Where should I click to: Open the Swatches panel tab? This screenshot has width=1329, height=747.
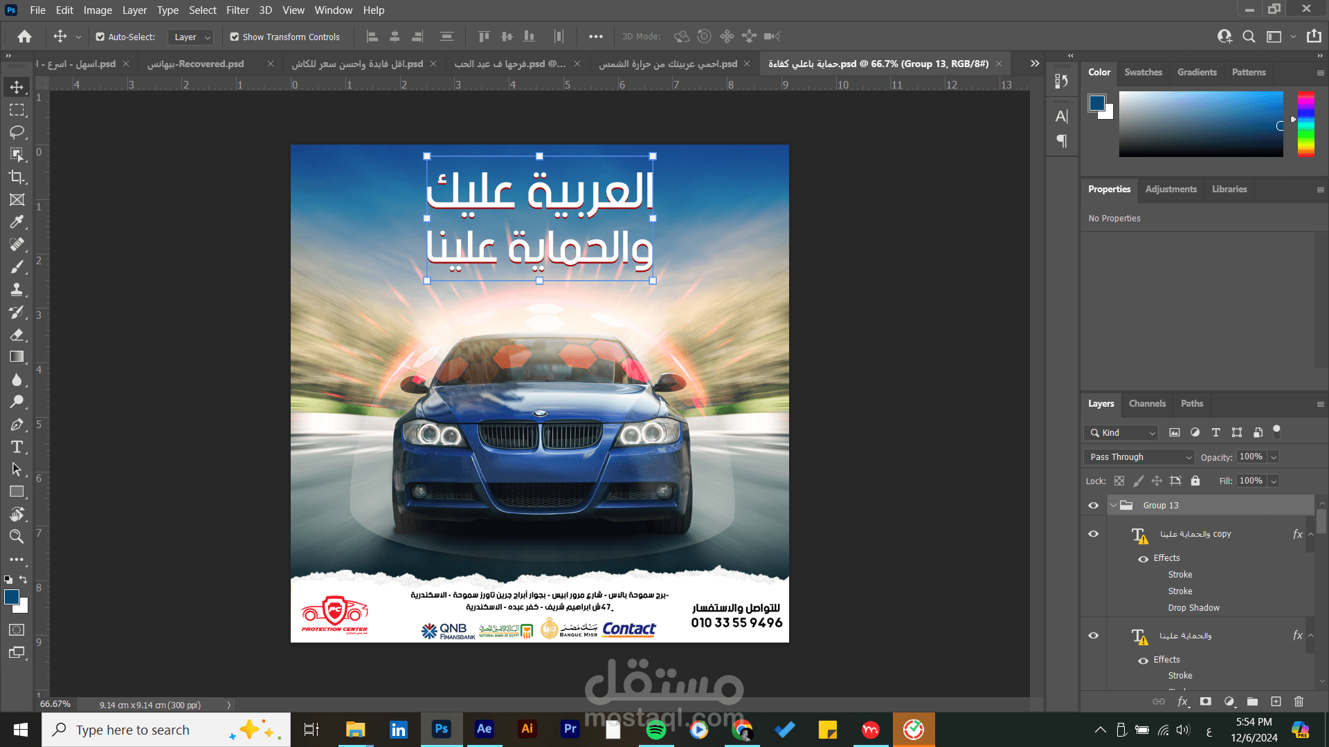click(x=1143, y=73)
